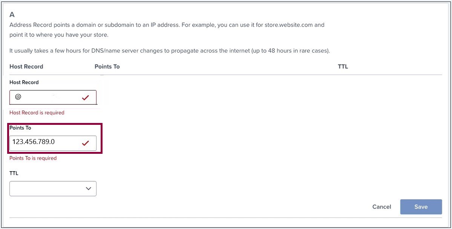
Task: Cancel the A record changes
Action: pos(382,207)
